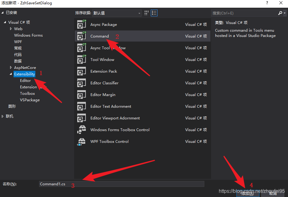Select Toolbox under Extensibility
The width and height of the screenshot is (288, 197).
click(x=27, y=93)
